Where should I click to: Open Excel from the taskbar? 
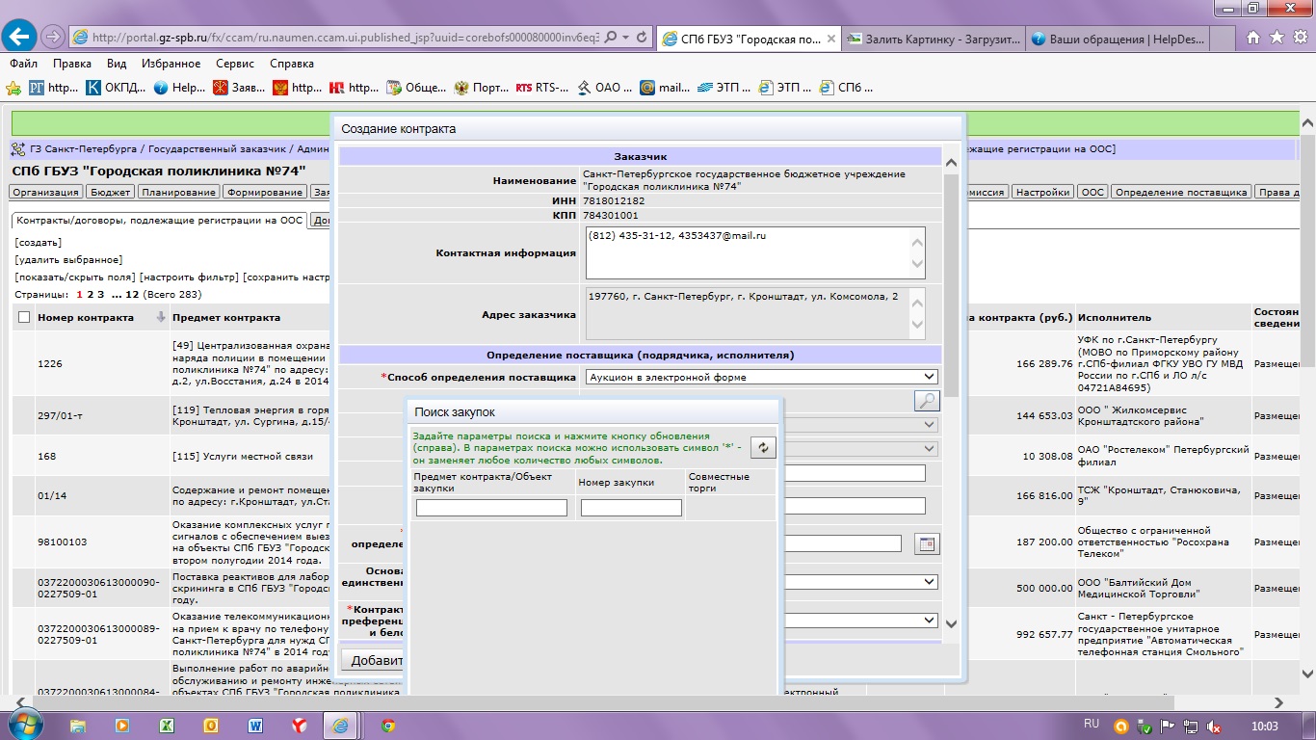pos(166,726)
